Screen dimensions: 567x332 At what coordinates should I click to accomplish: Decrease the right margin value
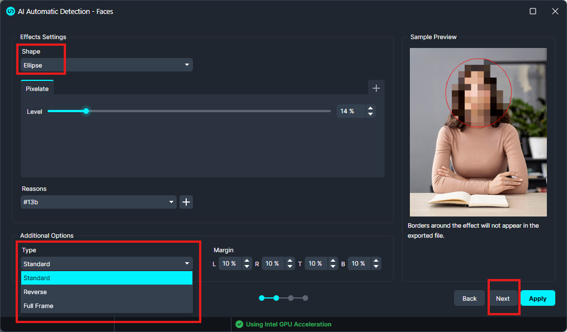[290, 267]
